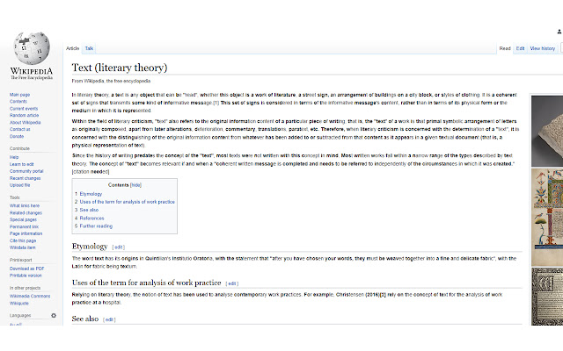Click edit link beside Uses of the term heading

click(232, 283)
